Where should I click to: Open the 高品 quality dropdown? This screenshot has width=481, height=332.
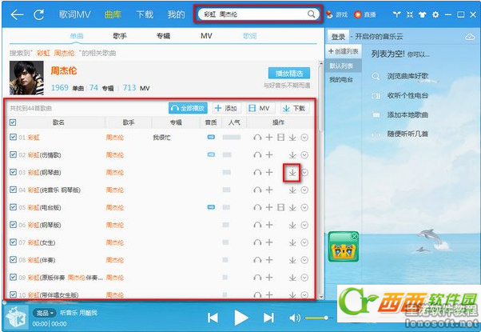pyautogui.click(x=45, y=313)
